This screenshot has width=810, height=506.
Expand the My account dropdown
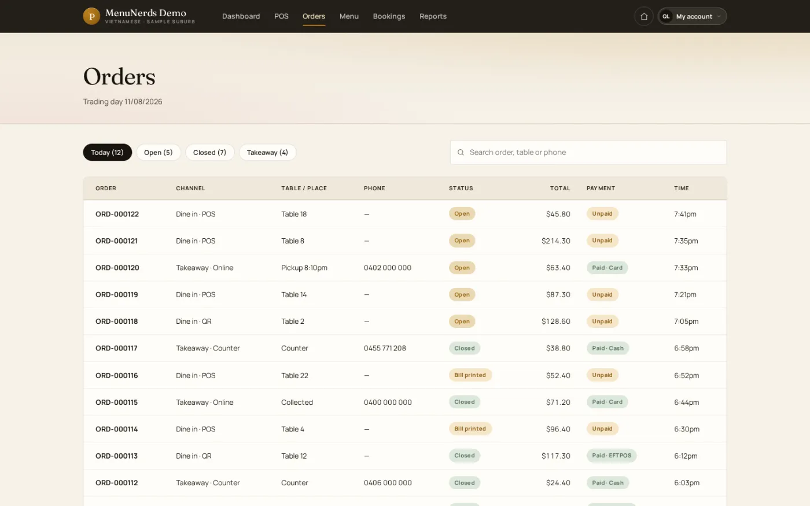pos(692,16)
